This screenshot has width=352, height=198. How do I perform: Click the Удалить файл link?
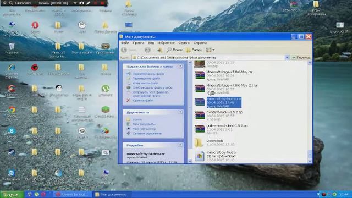[143, 101]
